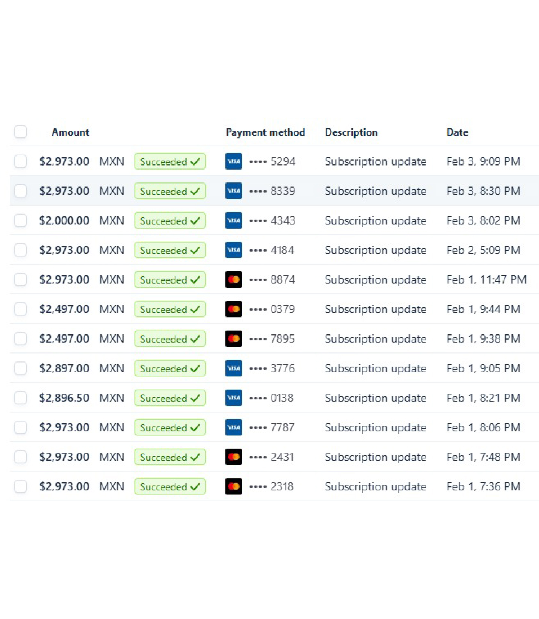Viewport: 539px width, 619px height.
Task: Tick the checkbox for the $2,896.50 payment
Action: [x=20, y=397]
